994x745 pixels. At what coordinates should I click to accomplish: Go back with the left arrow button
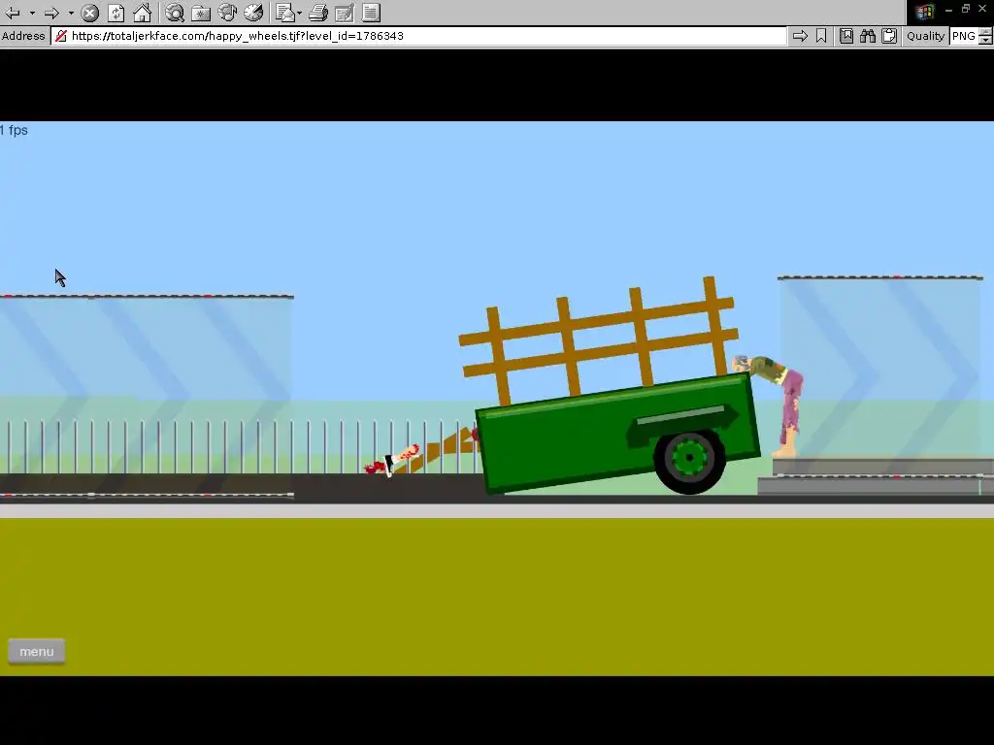click(13, 13)
